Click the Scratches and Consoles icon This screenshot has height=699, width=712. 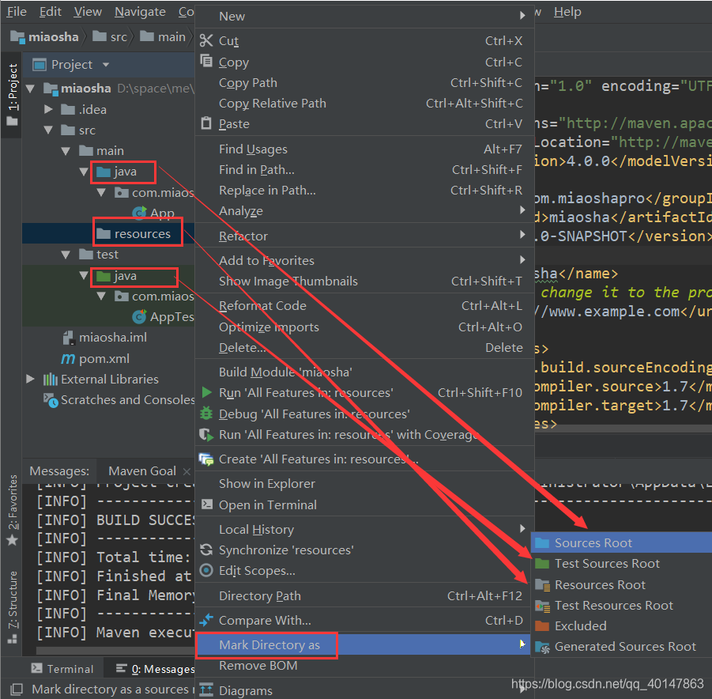(x=51, y=400)
